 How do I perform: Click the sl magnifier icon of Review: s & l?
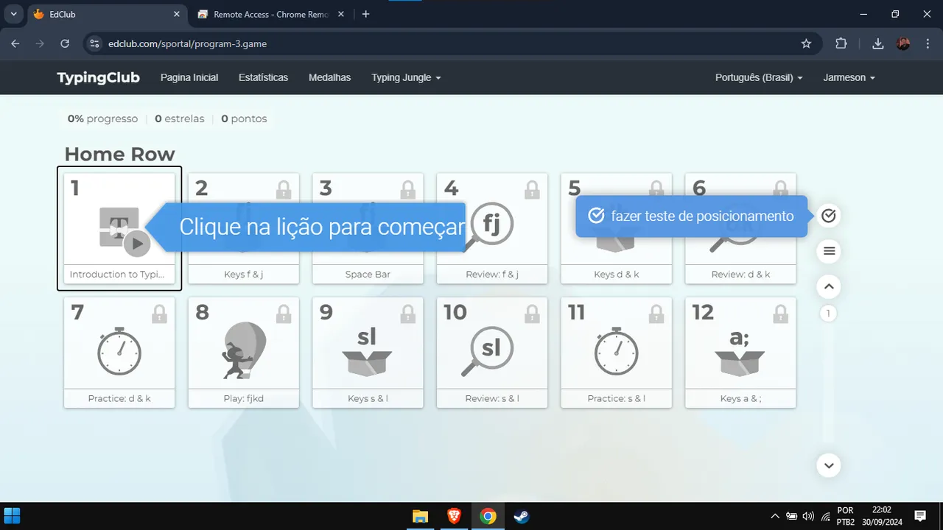[x=488, y=350]
